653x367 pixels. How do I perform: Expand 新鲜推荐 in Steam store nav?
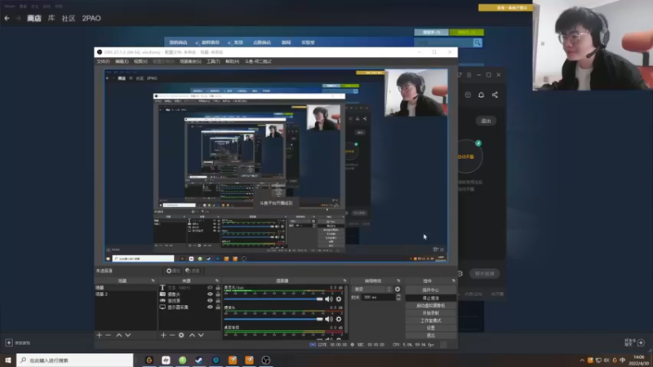point(208,42)
